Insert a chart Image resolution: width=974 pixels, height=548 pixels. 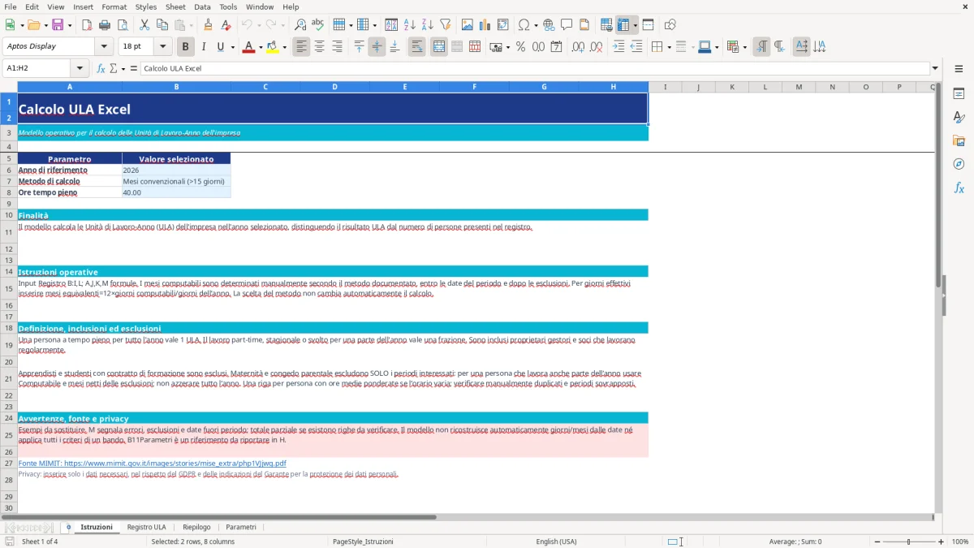coord(485,25)
